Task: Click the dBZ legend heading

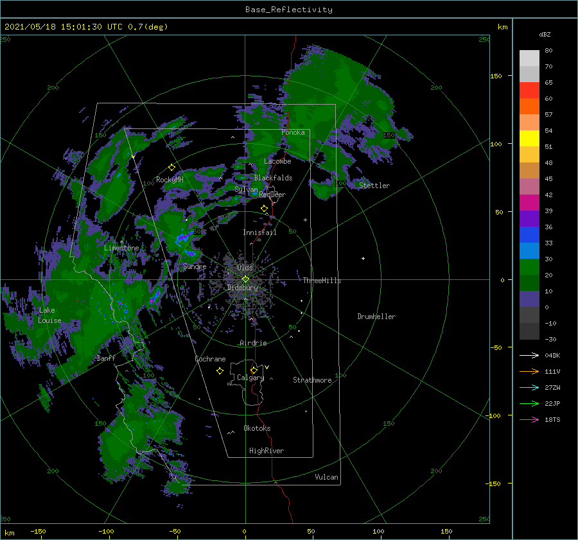Action: coord(545,34)
